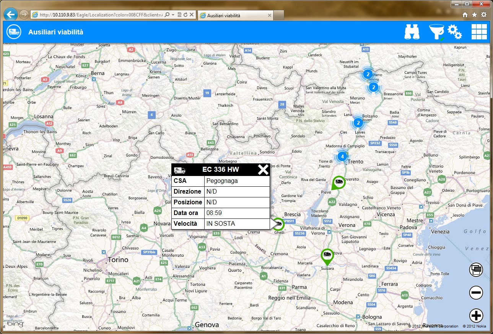Close the Ausiliari viabilità browser tab
The height and width of the screenshot is (334, 493).
[269, 15]
